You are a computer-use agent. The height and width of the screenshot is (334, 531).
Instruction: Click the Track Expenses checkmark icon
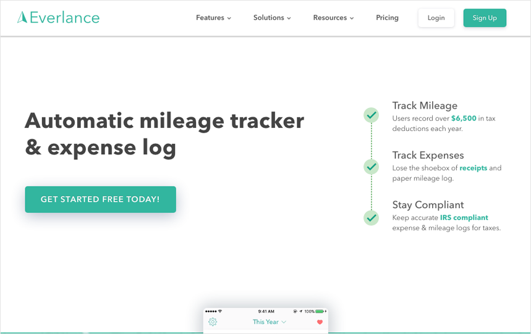(x=371, y=167)
